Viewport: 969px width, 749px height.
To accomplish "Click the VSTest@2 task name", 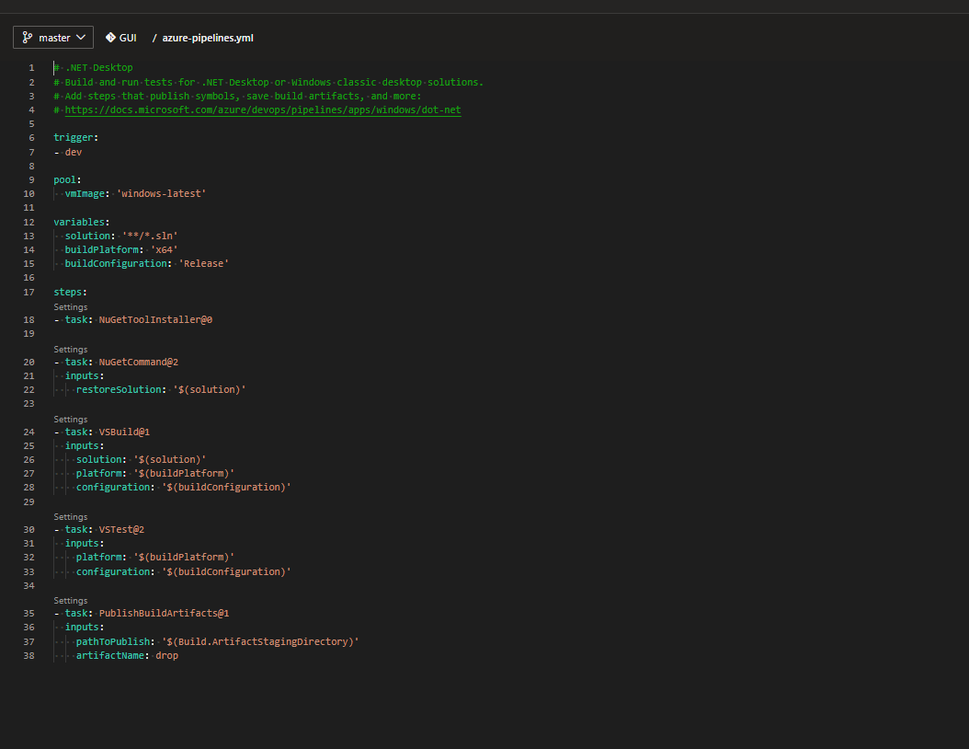I will 121,529.
